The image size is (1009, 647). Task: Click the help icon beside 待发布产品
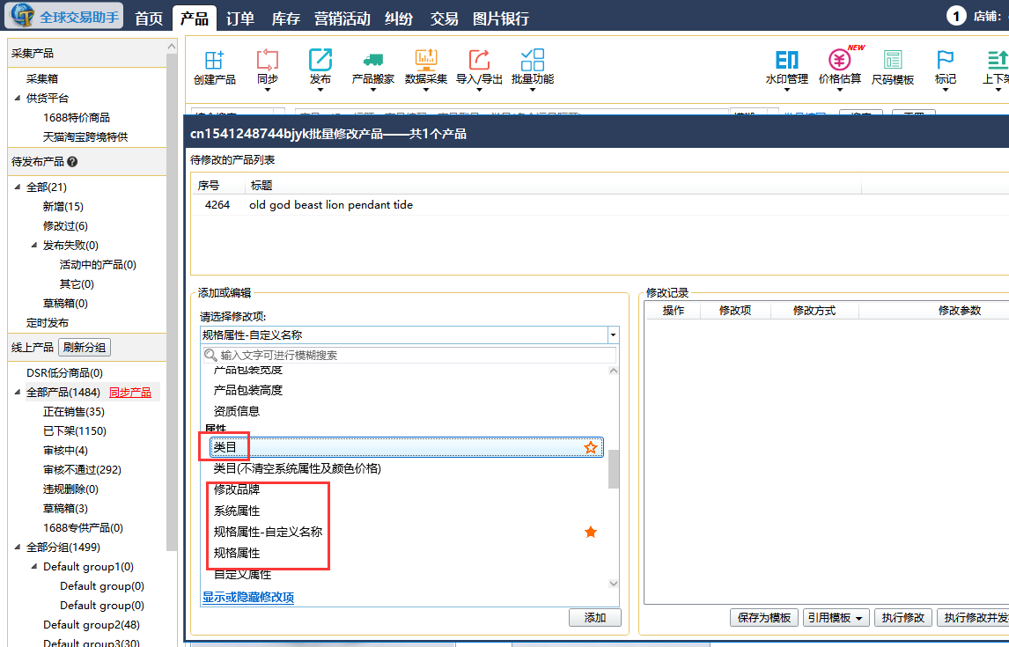click(72, 161)
